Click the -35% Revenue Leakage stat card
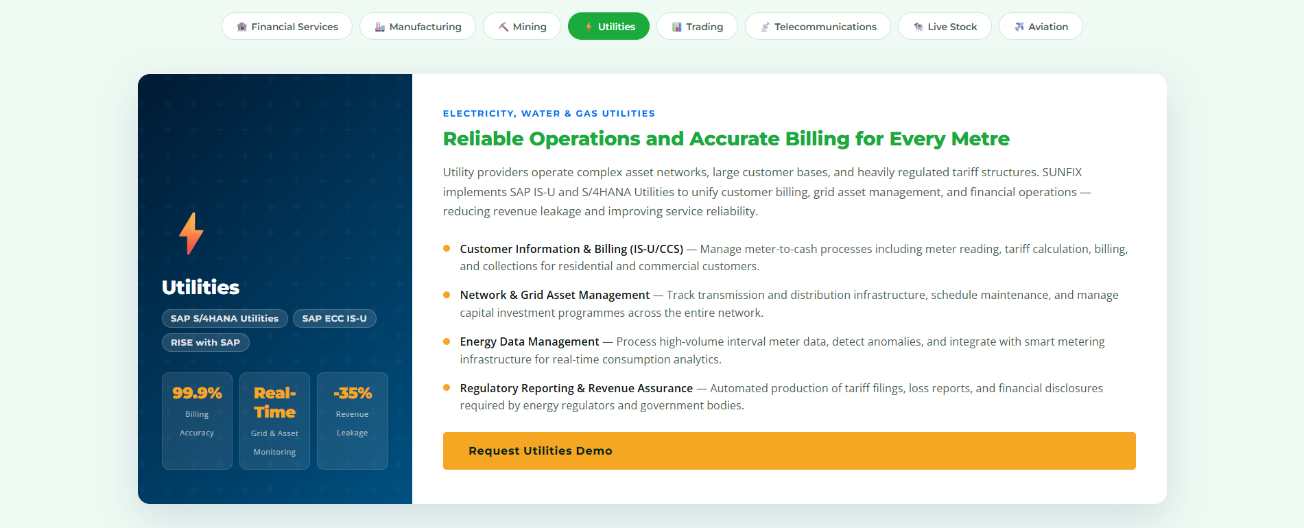 (352, 421)
